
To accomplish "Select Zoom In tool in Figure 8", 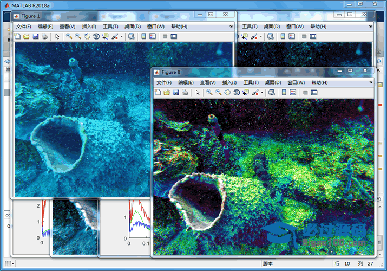I will coord(209,93).
